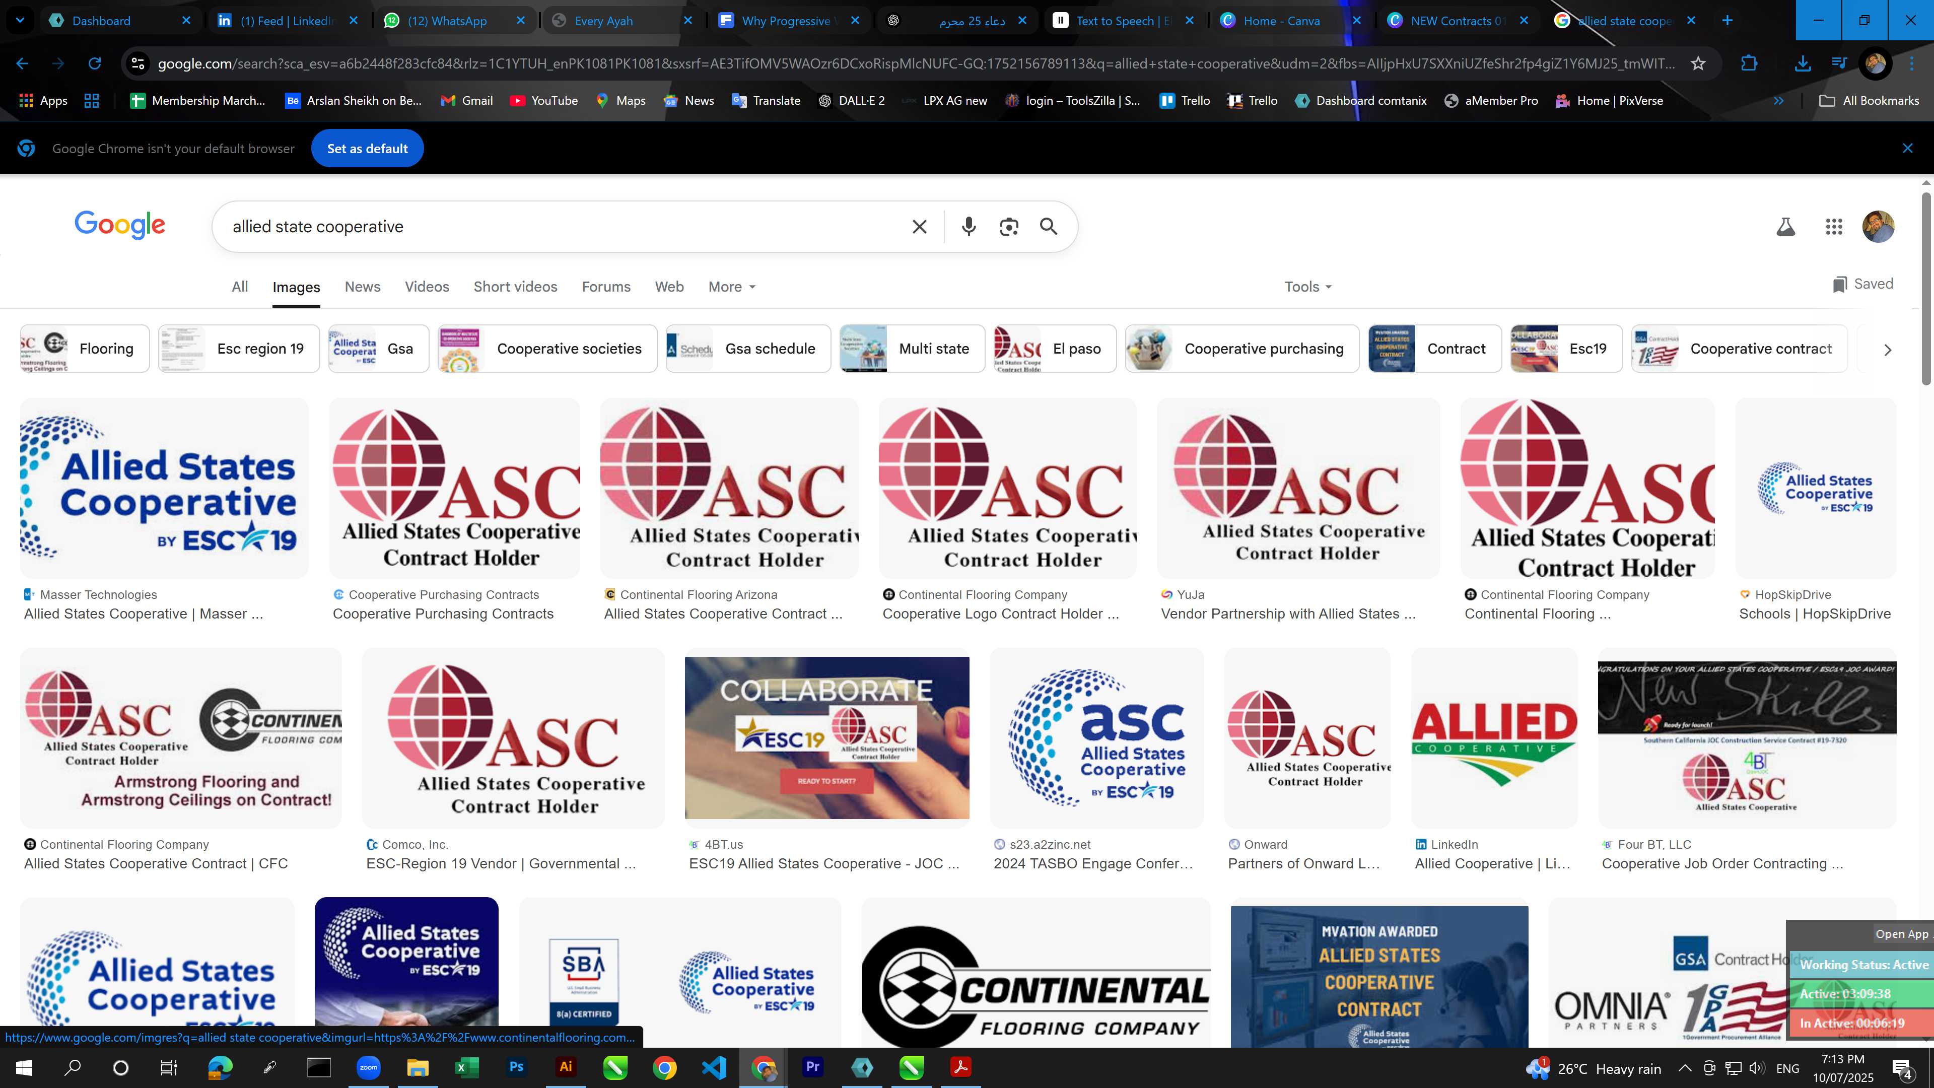Go back to previous page
Viewport: 1934px width, 1088px height.
(x=23, y=64)
